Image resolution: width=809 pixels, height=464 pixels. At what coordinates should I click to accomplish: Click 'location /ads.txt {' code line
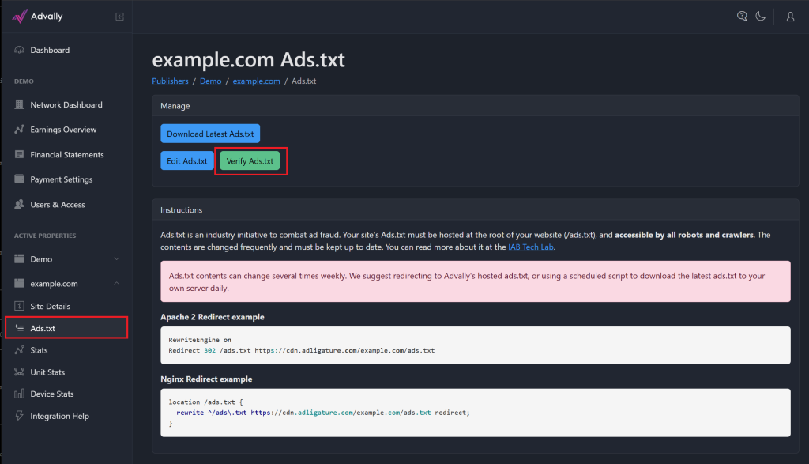pos(205,402)
